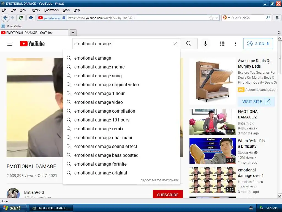282x212 pixels.
Task: Choose suggestion 'emotional damage dhar mann'
Action: pyautogui.click(x=121, y=137)
